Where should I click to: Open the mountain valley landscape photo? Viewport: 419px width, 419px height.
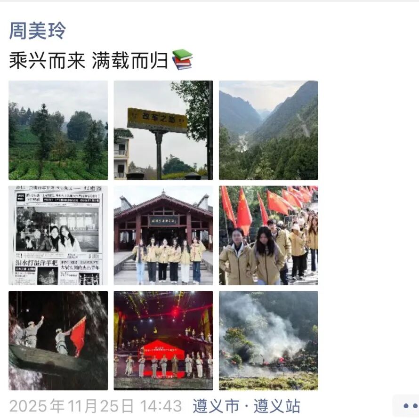268,130
